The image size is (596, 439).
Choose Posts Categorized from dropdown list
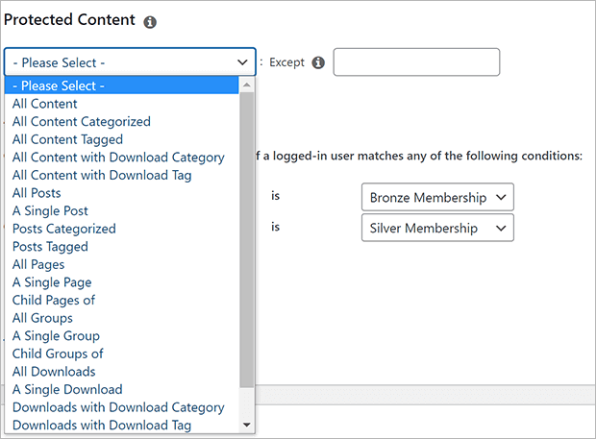[x=122, y=229]
